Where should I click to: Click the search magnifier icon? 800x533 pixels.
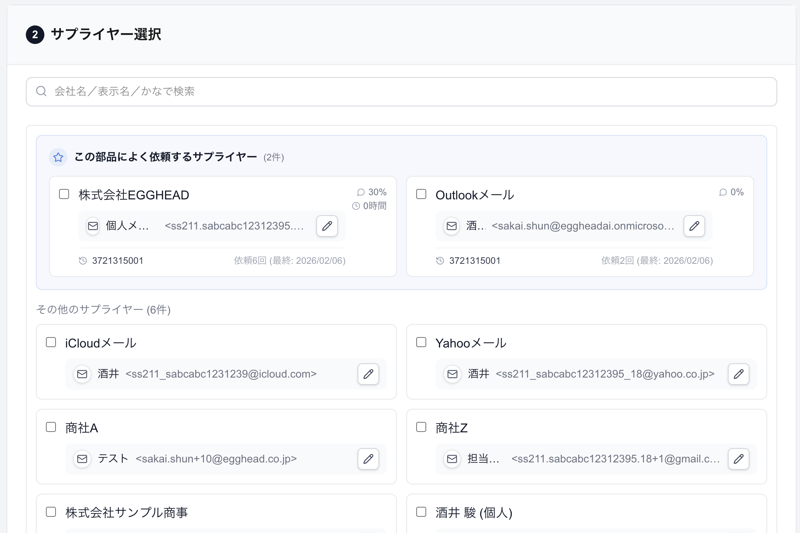(41, 91)
